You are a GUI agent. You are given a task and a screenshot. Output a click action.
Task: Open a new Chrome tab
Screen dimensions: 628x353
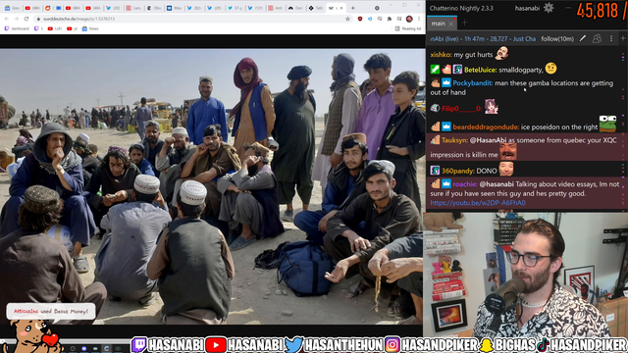[353, 8]
